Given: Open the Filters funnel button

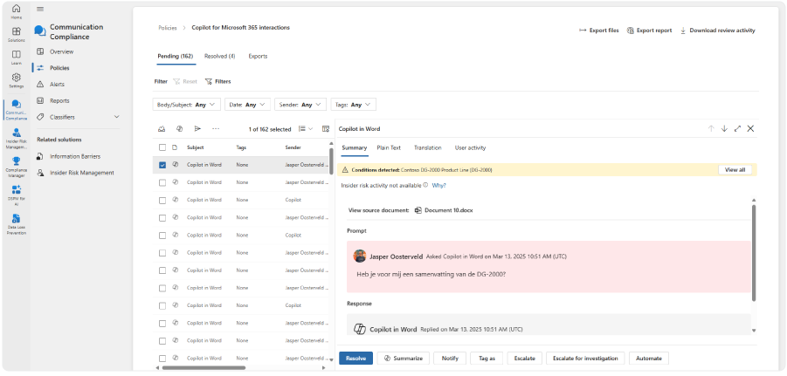Looking at the screenshot, I should click(218, 81).
